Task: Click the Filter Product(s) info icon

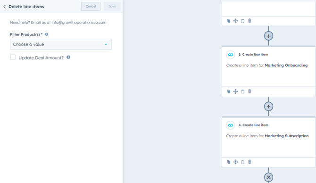Action: click(47, 34)
